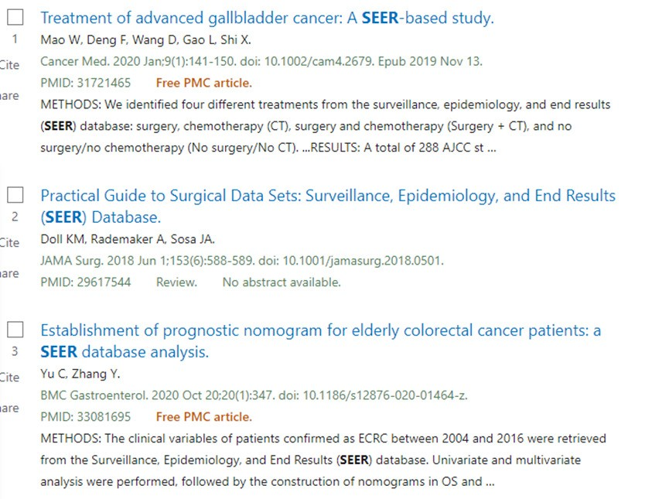The image size is (669, 499).
Task: Click Share for the colorectal nomogram result
Action: (9, 408)
